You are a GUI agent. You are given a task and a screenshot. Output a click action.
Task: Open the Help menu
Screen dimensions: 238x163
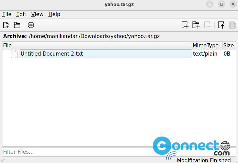[54, 14]
